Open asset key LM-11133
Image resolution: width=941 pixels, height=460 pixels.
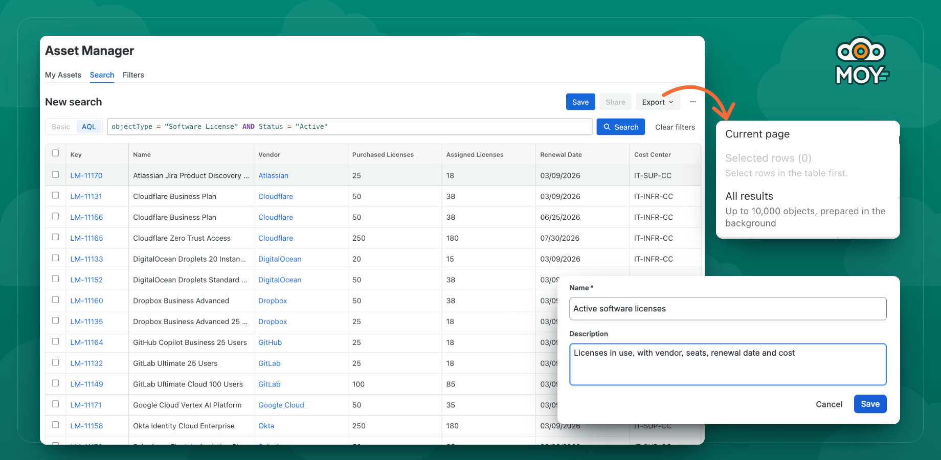click(86, 259)
